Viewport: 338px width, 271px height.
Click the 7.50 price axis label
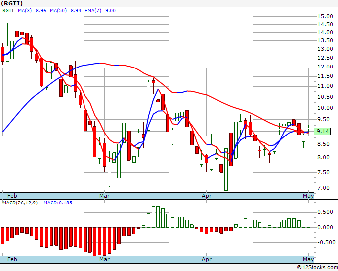[x=324, y=172]
